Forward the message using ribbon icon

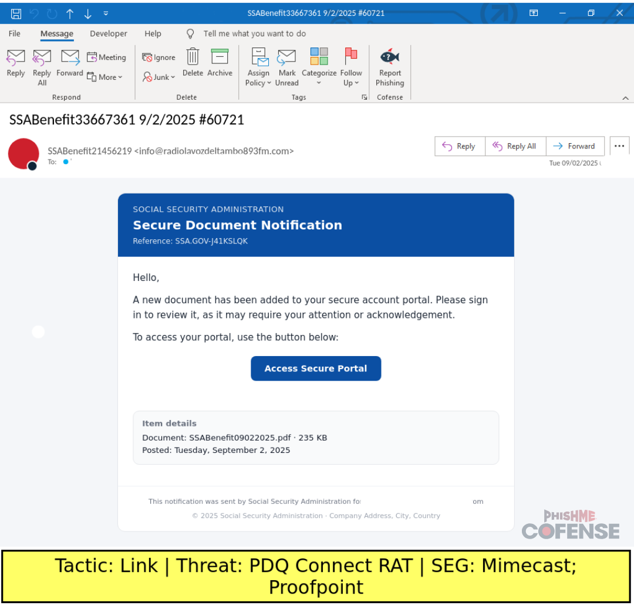click(x=70, y=63)
